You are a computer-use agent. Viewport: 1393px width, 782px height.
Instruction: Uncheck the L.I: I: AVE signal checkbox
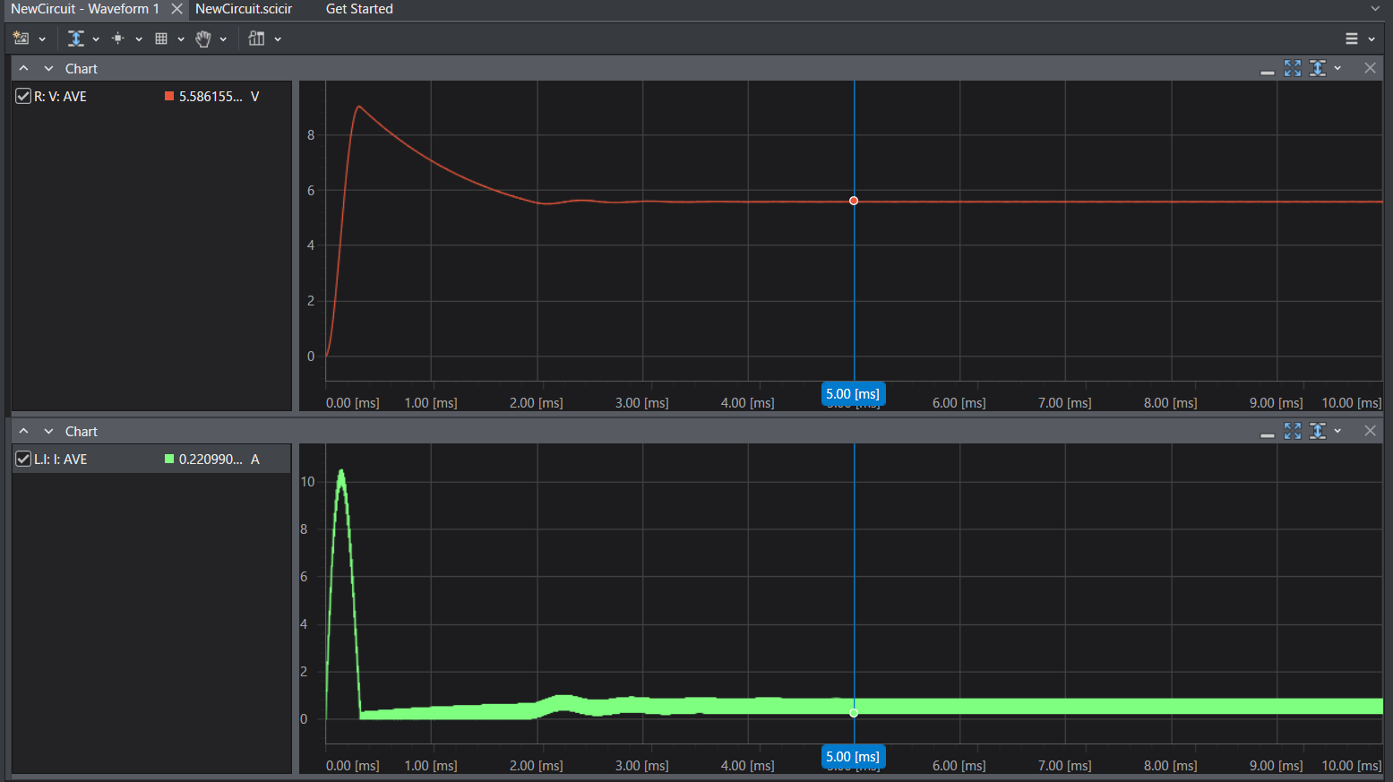click(23, 459)
